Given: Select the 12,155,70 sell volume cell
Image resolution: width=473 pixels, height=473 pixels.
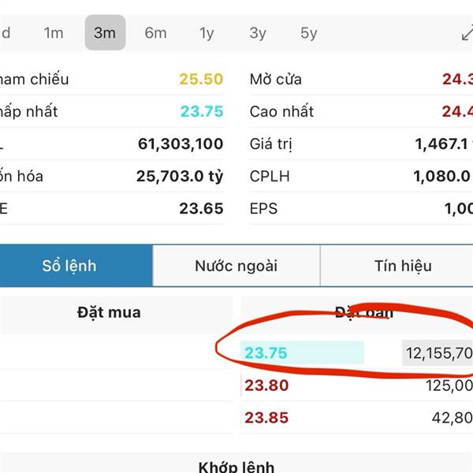Looking at the screenshot, I should [x=438, y=353].
